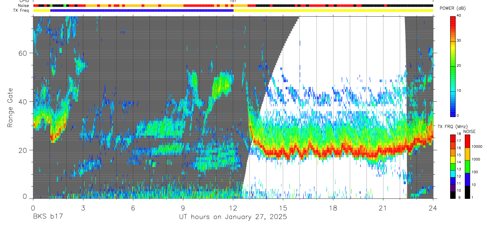This screenshot has height=225, width=487.
Task: Click the 'Noise' row label at top left
Action: [x=24, y=6]
